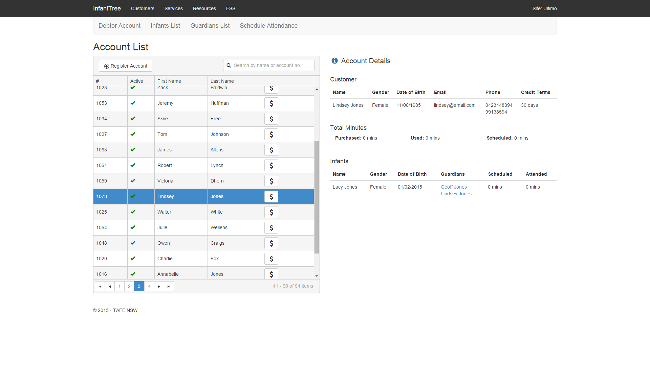The height and width of the screenshot is (365, 650).
Task: Open payment icon for Charlie Fox
Action: pos(271,259)
